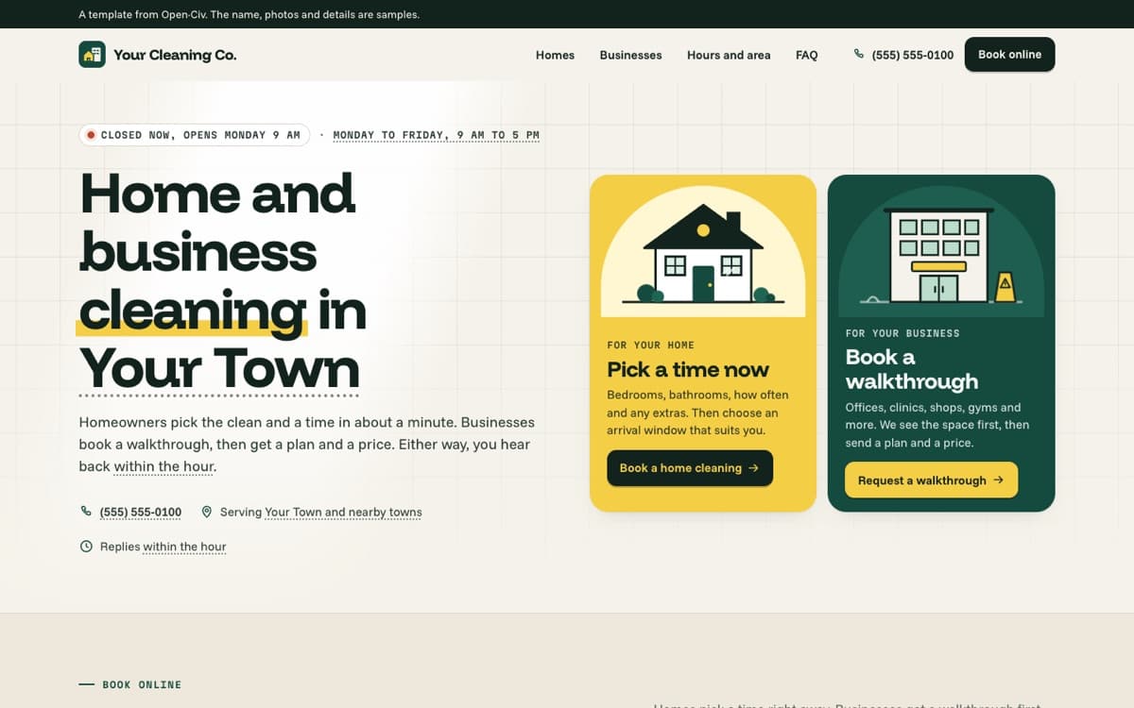Click the Pick a time now heading
The height and width of the screenshot is (708, 1134).
click(x=688, y=369)
